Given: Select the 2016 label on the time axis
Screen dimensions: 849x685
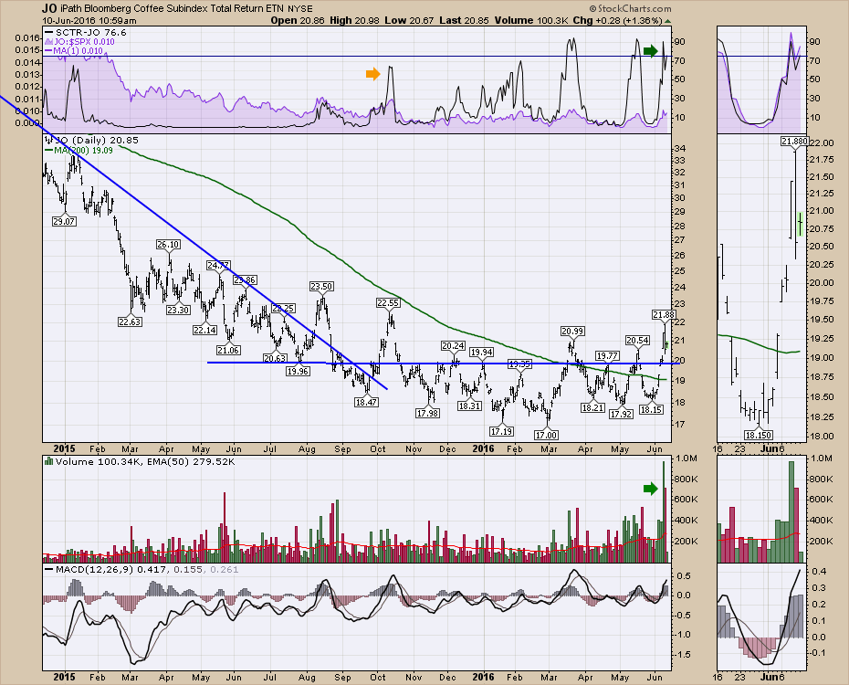Looking at the screenshot, I should (484, 448).
